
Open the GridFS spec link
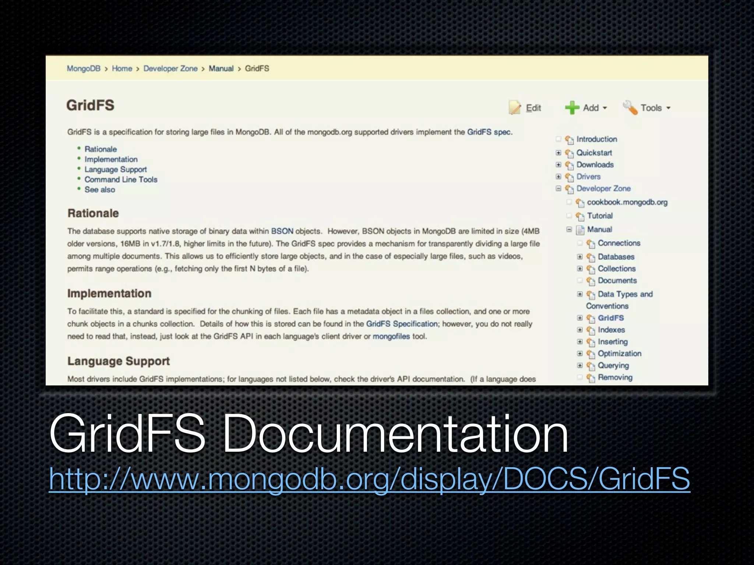click(489, 132)
